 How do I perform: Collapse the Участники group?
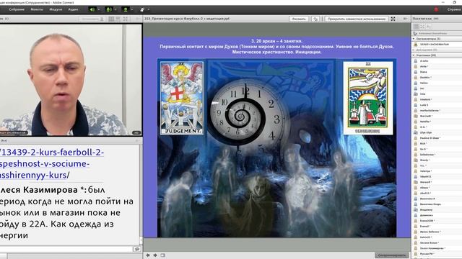414,55
